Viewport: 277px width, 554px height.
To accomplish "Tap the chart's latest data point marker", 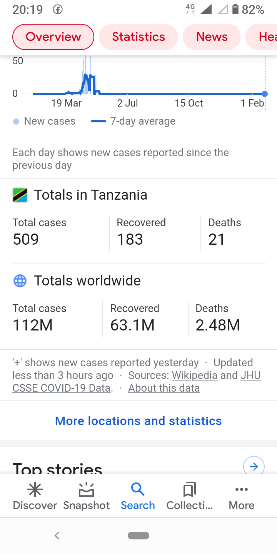I will coord(265,94).
